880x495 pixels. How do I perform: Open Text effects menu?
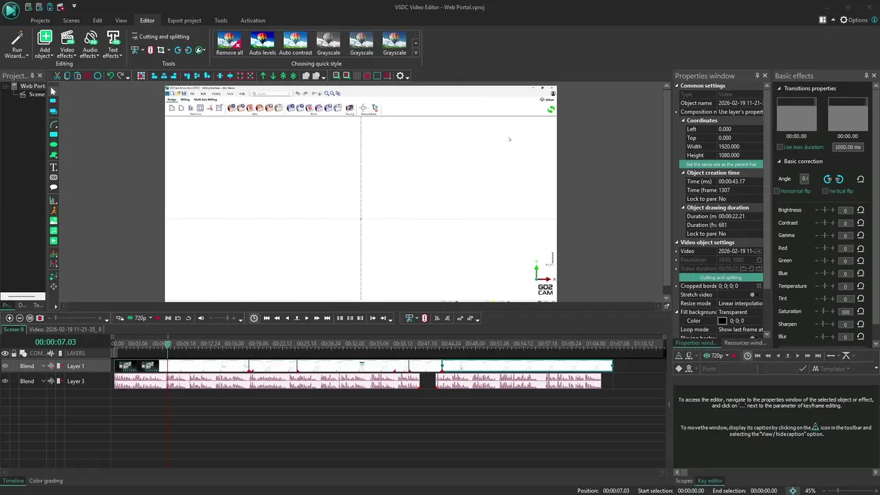[x=113, y=44]
